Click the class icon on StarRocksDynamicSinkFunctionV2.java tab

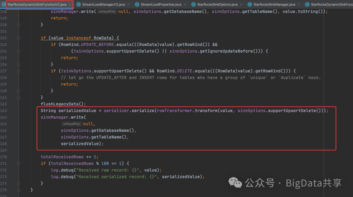[x=4, y=5]
